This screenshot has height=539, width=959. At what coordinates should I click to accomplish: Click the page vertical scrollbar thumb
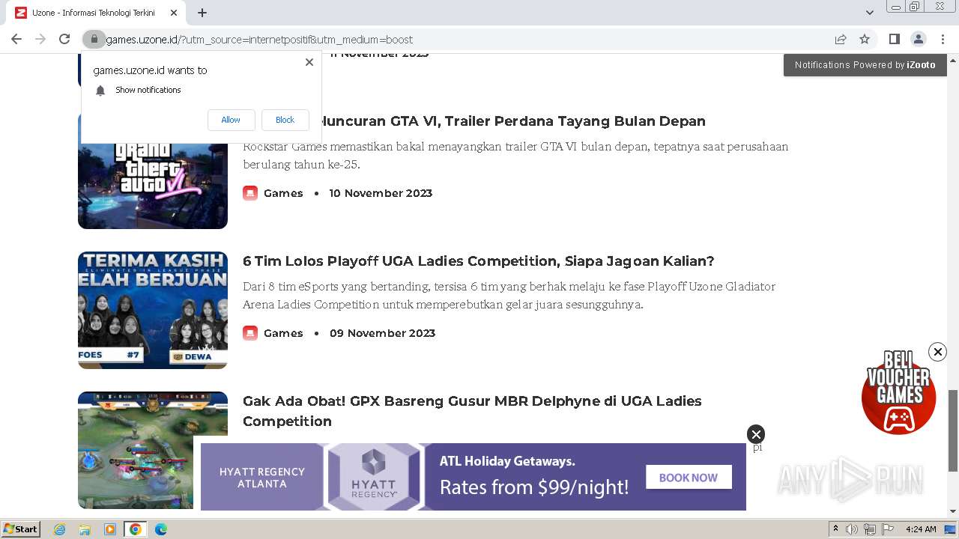pos(953,430)
